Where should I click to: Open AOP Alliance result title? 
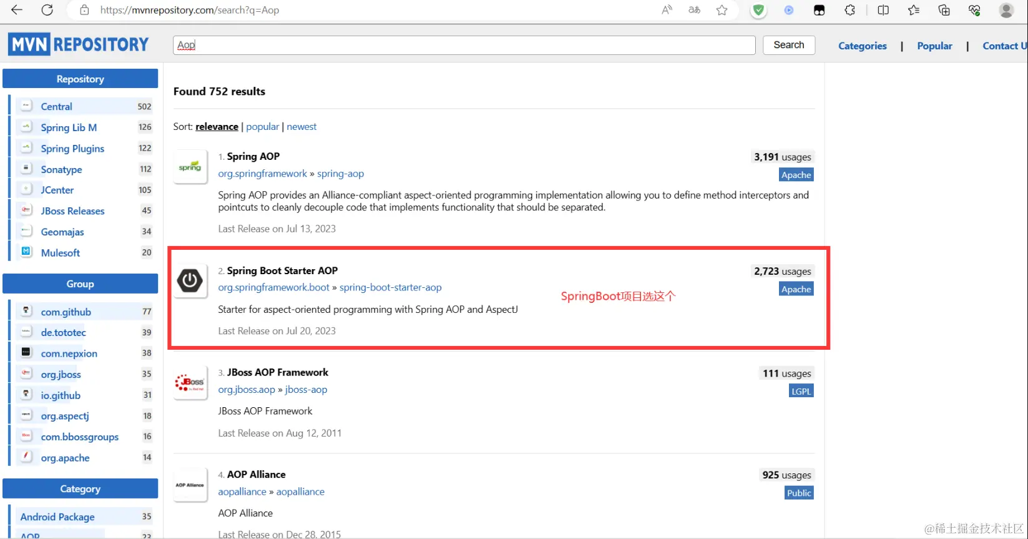coord(256,475)
